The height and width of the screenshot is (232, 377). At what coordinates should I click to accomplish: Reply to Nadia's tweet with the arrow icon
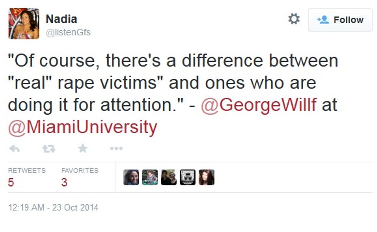point(15,149)
